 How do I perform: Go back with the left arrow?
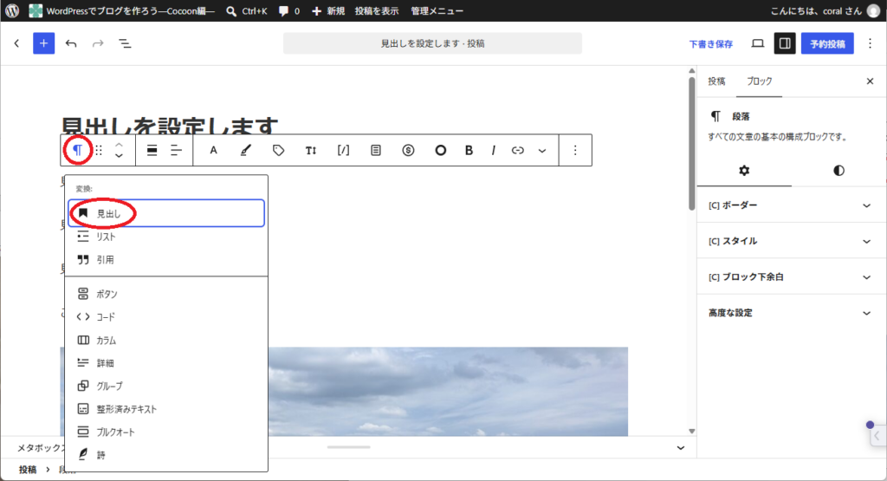(17, 43)
